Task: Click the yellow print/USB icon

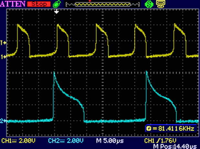Action: 161,4
